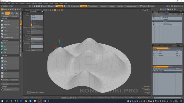Click the Relax Mesh command

[10, 84]
